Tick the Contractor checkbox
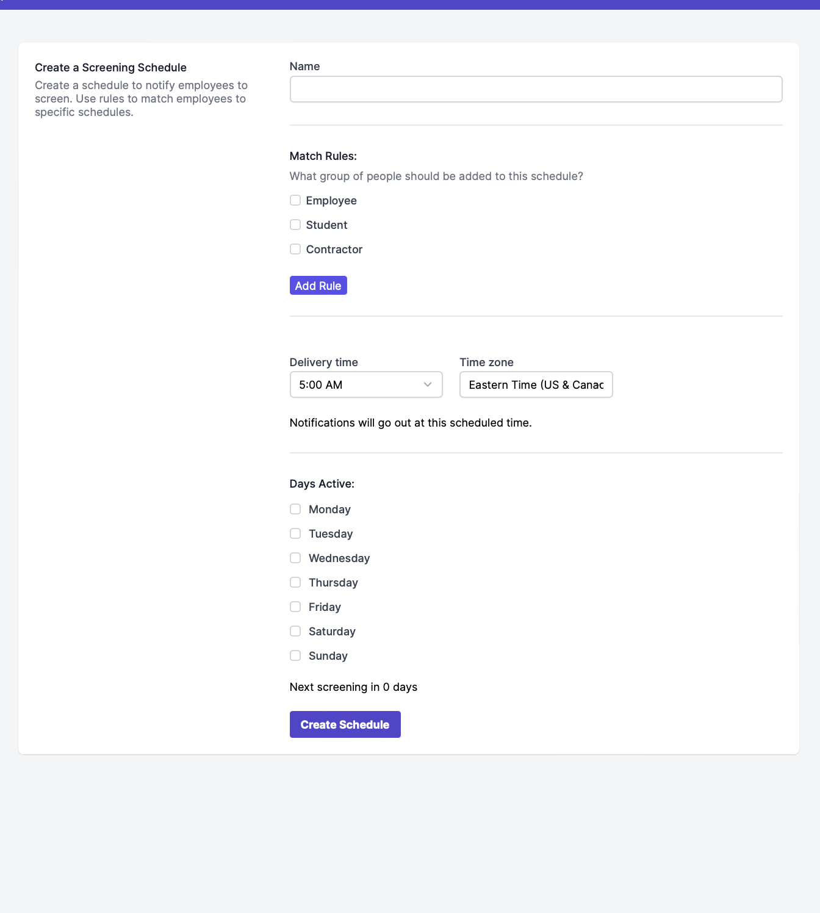 click(x=295, y=249)
